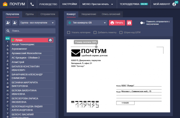Select recipient БЕЛОПАШЕНЦЕВА ЛИДИЯ АЛЕКСАНДРОВНА
This screenshot has height=118, width=180.
click(32, 108)
